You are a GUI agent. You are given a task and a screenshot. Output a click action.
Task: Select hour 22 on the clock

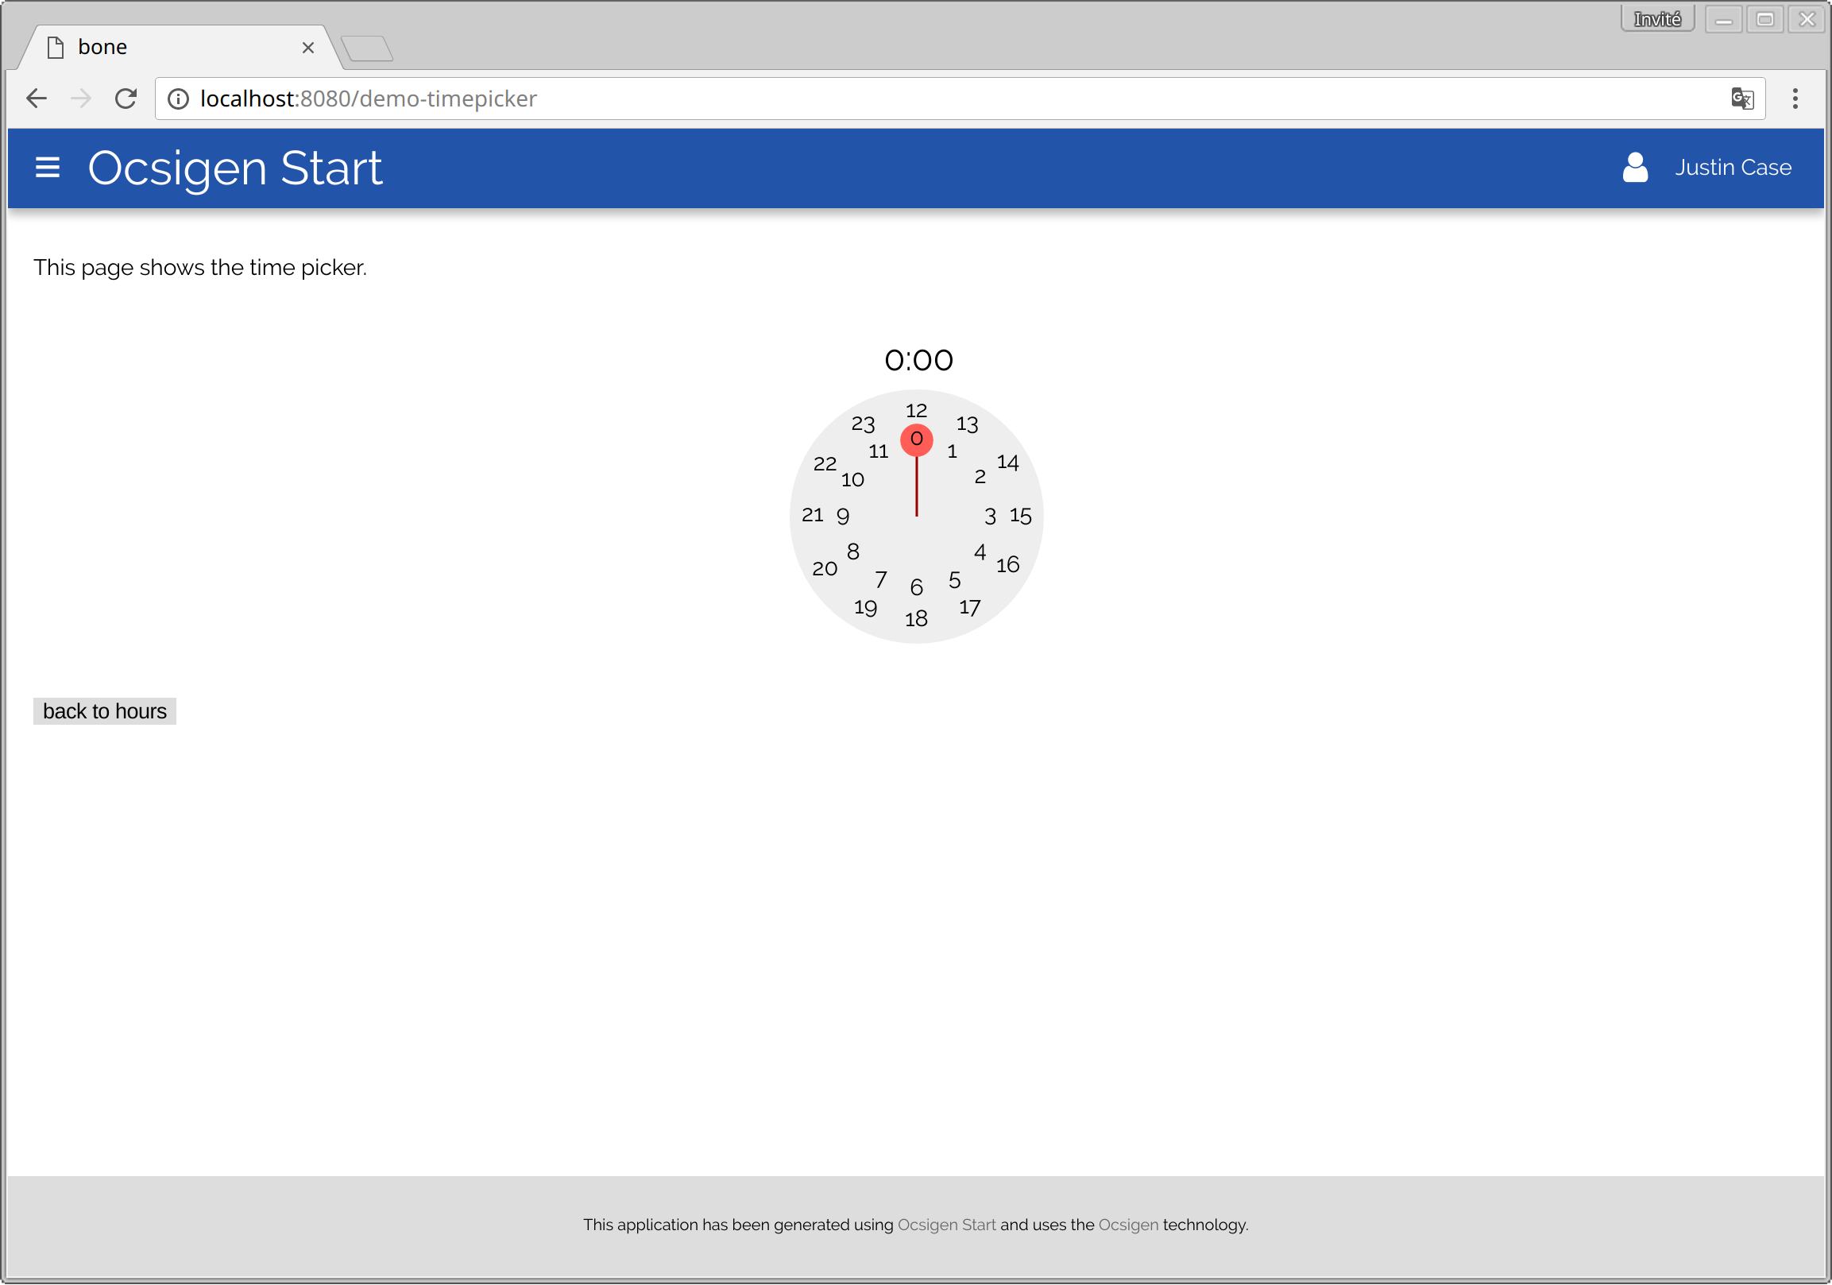[x=825, y=464]
